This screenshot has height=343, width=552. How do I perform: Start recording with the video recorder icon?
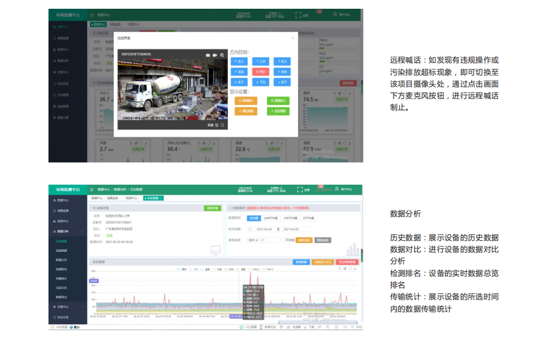click(215, 55)
